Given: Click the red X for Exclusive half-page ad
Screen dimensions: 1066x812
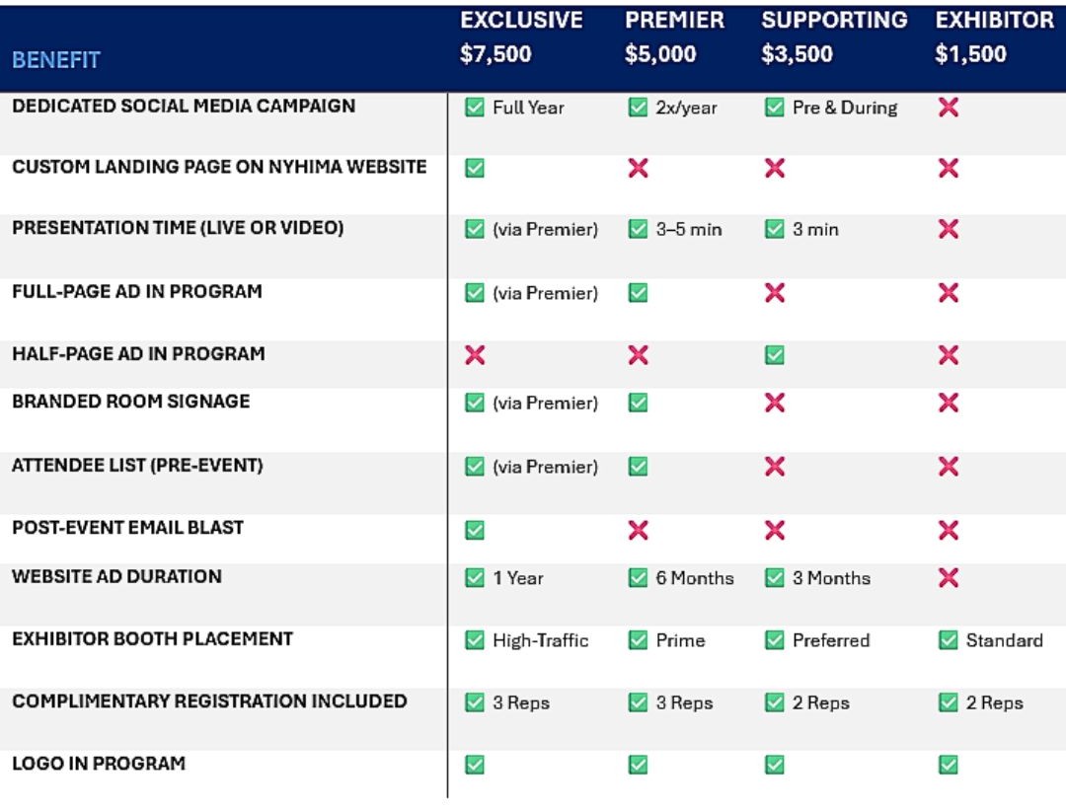Looking at the screenshot, I should click(475, 355).
